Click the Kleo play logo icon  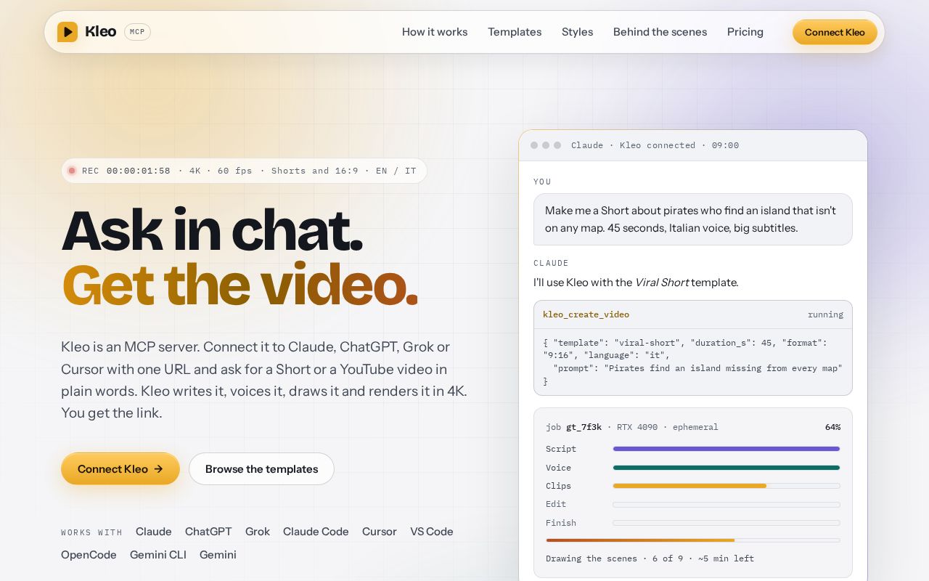point(67,32)
